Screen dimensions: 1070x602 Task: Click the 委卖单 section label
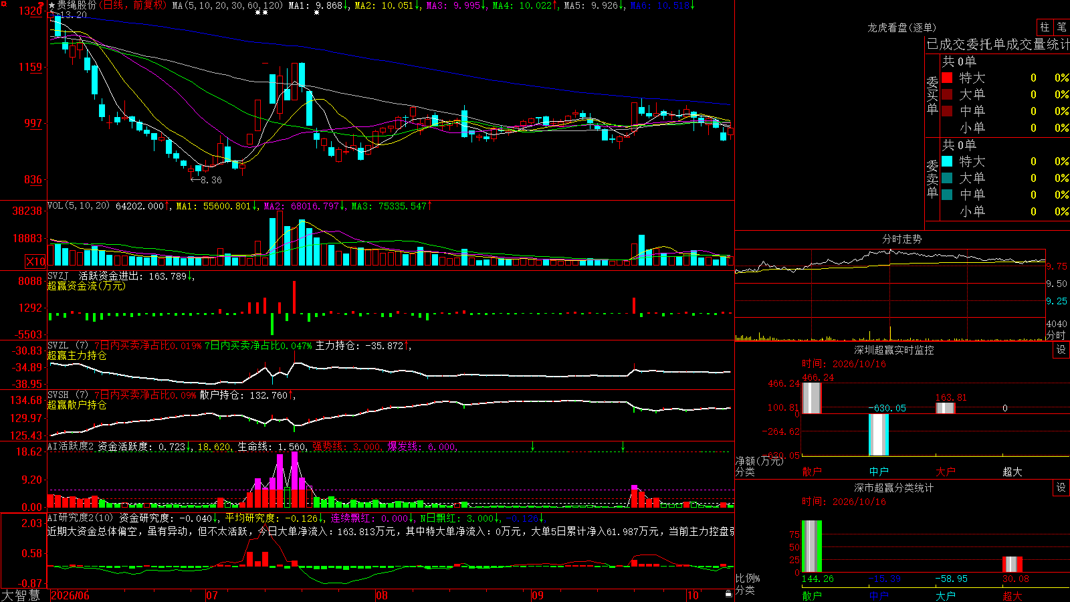[x=932, y=179]
